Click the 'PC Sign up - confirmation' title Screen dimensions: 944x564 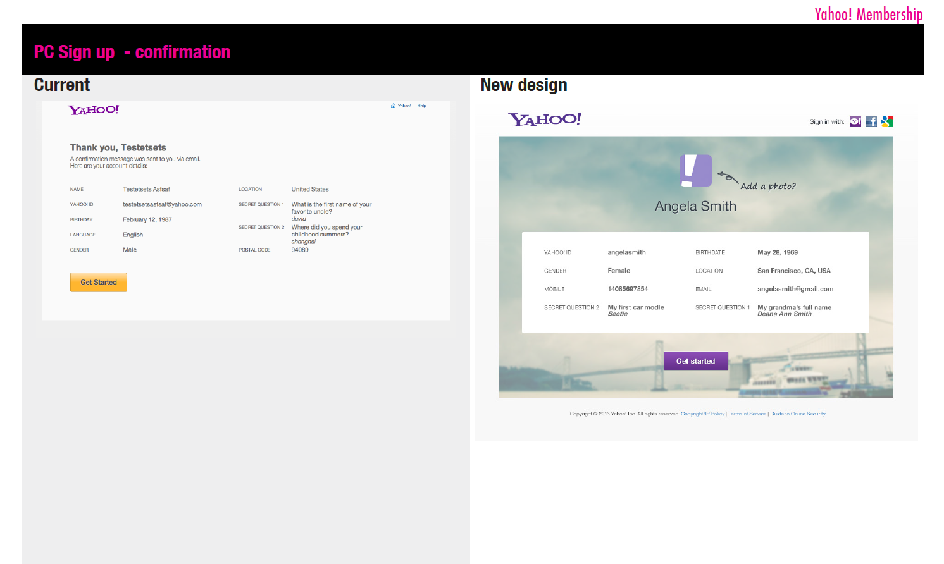[x=132, y=52]
